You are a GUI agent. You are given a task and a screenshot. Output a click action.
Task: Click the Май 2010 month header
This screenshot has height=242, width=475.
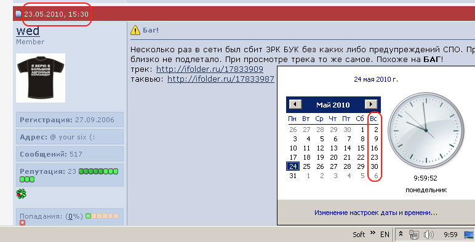[x=333, y=105]
